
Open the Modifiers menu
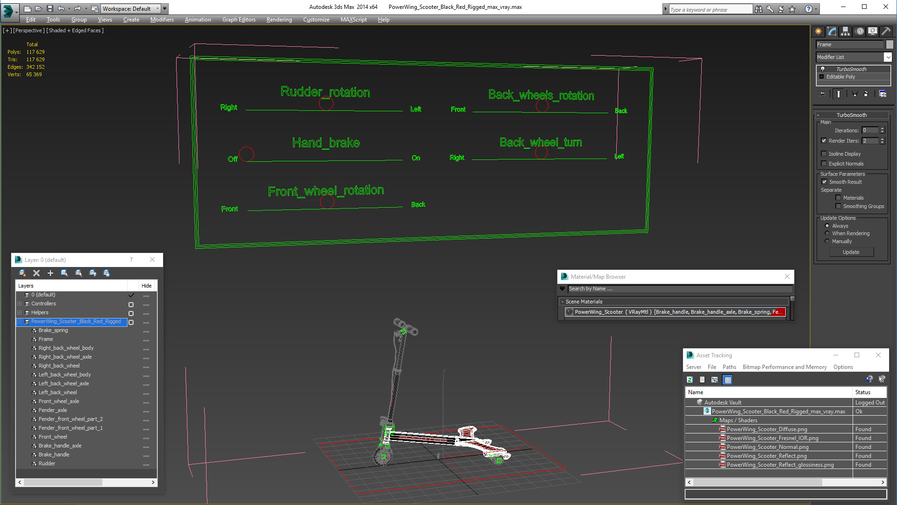[162, 20]
